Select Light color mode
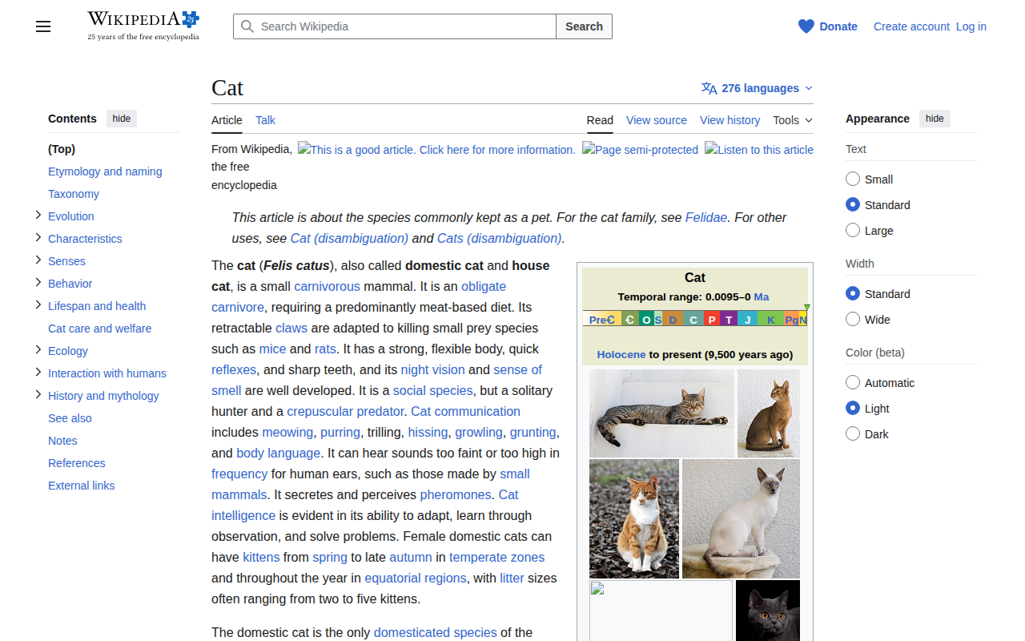The height and width of the screenshot is (641, 1025). 853,408
